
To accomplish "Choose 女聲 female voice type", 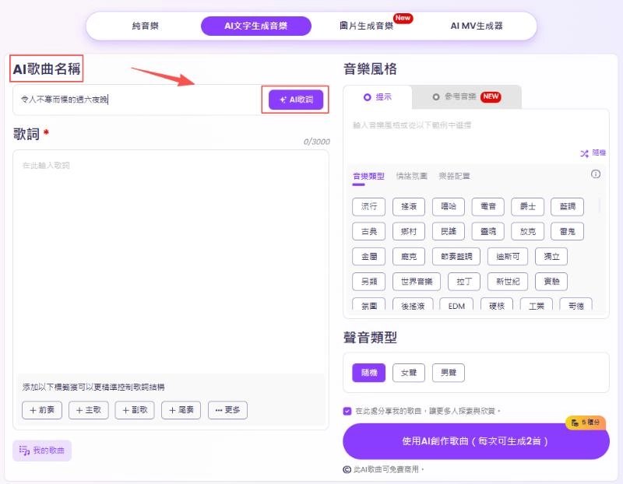I will pos(408,373).
